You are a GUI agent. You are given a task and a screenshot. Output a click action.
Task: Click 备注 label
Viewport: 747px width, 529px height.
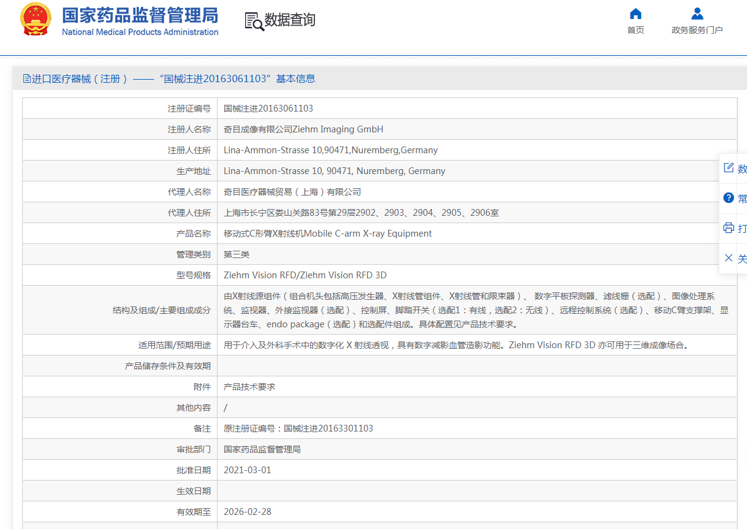coord(202,428)
